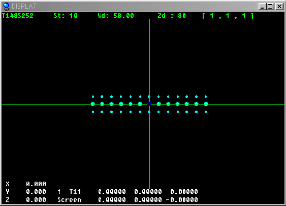The image size is (286, 206).
Task: Click the Zd : 30 depth value
Action: pos(172,16)
